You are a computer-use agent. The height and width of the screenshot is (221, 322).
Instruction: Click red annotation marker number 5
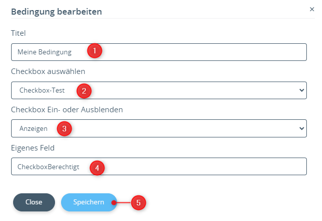pos(138,202)
